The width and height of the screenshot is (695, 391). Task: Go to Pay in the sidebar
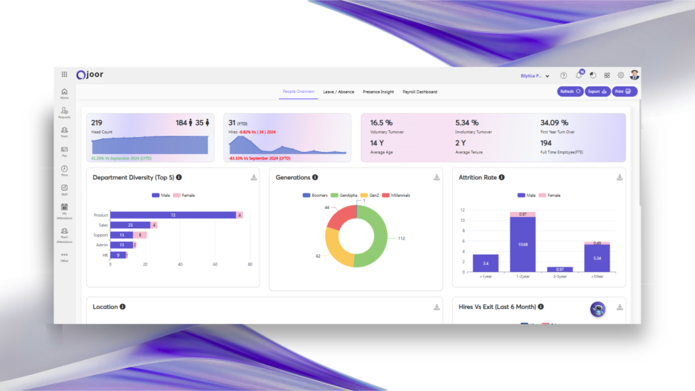pos(64,149)
